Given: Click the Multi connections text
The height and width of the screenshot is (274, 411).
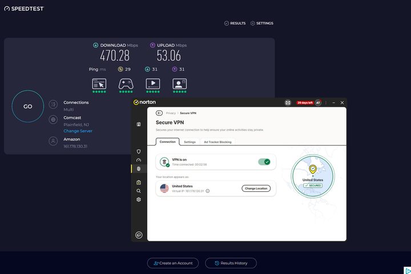Looking at the screenshot, I should [68, 110].
